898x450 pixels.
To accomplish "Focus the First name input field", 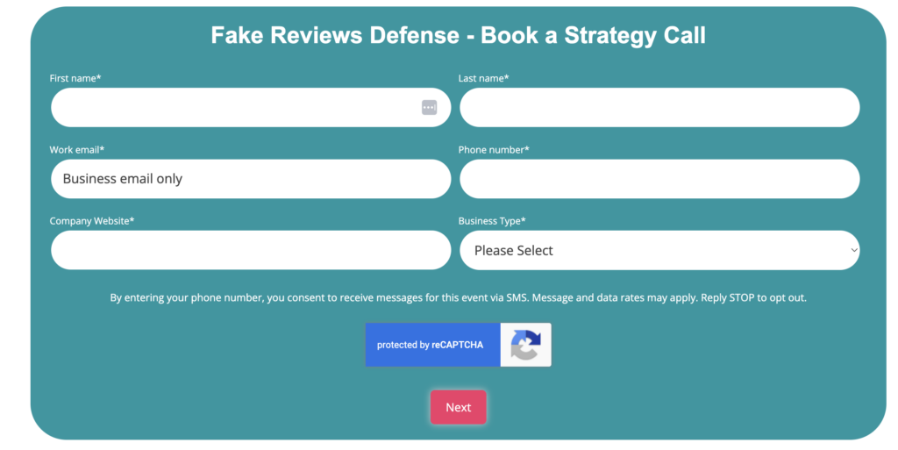I will click(x=232, y=107).
